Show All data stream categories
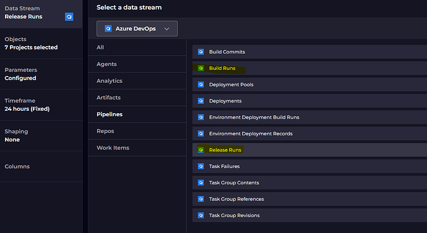This screenshot has width=427, height=233. 137,48
